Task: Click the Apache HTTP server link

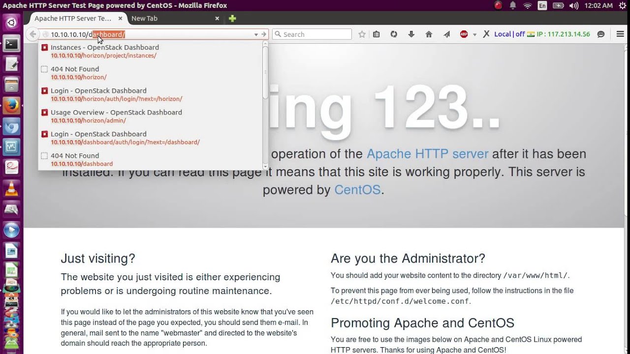Action: [x=427, y=154]
